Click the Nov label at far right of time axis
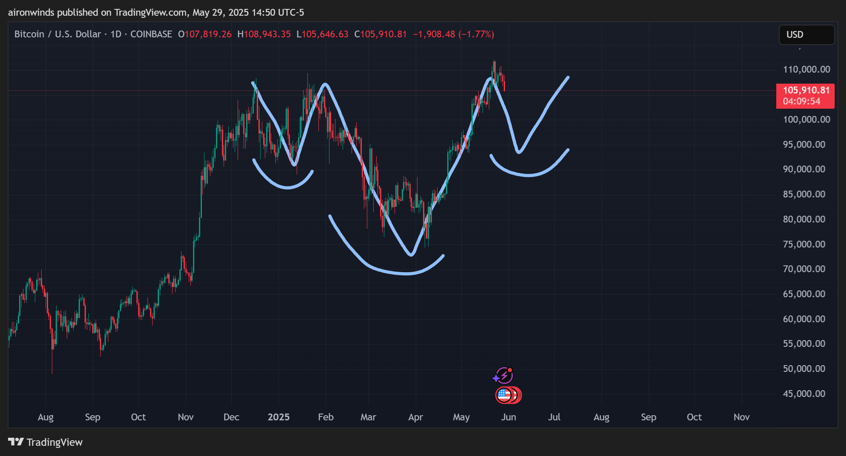 point(741,417)
